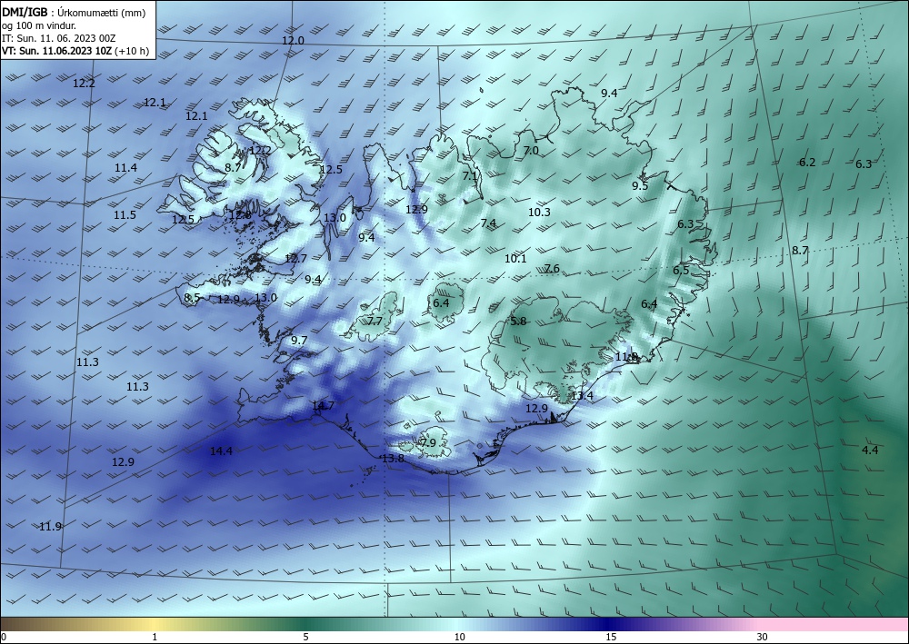This screenshot has width=909, height=644.
Task: Select the 14.7 neighbor 12.5 at Westfjords tip
Action: pyautogui.click(x=184, y=220)
